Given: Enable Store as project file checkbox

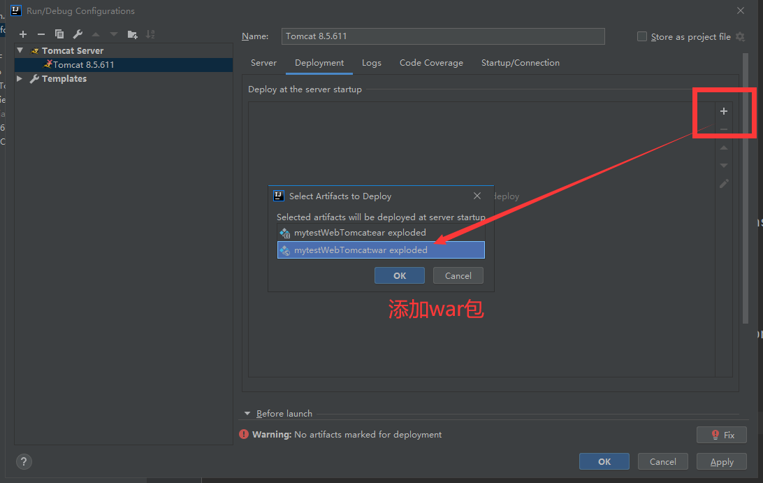Looking at the screenshot, I should pos(642,36).
